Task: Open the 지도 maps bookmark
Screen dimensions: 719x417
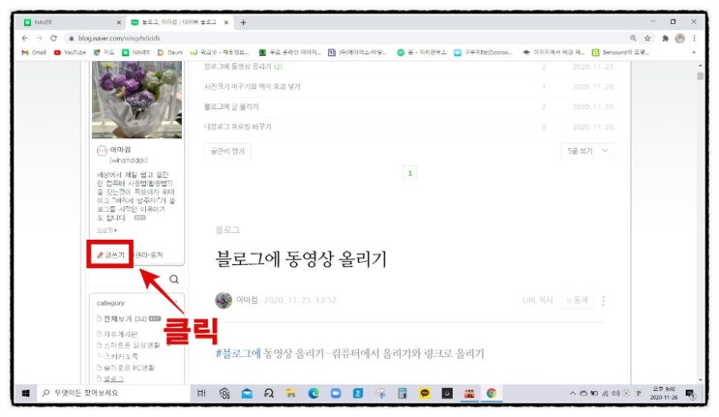Action: (x=104, y=52)
